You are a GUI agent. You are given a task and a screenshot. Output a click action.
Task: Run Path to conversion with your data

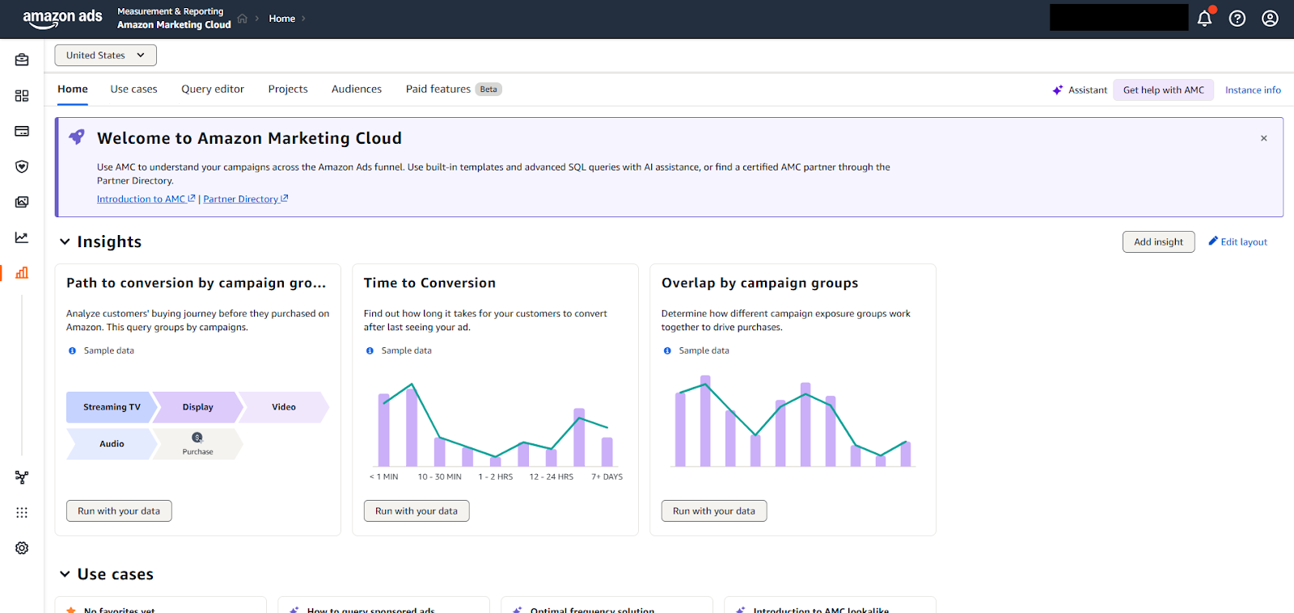tap(119, 510)
